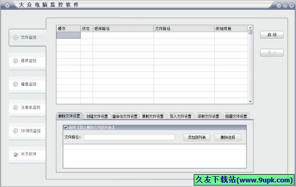Maximize the monitoring software window
Image resolution: width=296 pixels, height=187 pixels.
click(x=285, y=5)
